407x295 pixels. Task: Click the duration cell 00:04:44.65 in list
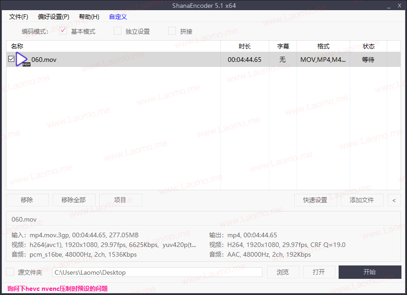point(244,60)
